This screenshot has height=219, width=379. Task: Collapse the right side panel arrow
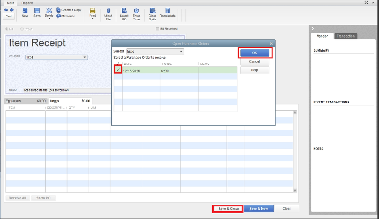click(x=313, y=28)
